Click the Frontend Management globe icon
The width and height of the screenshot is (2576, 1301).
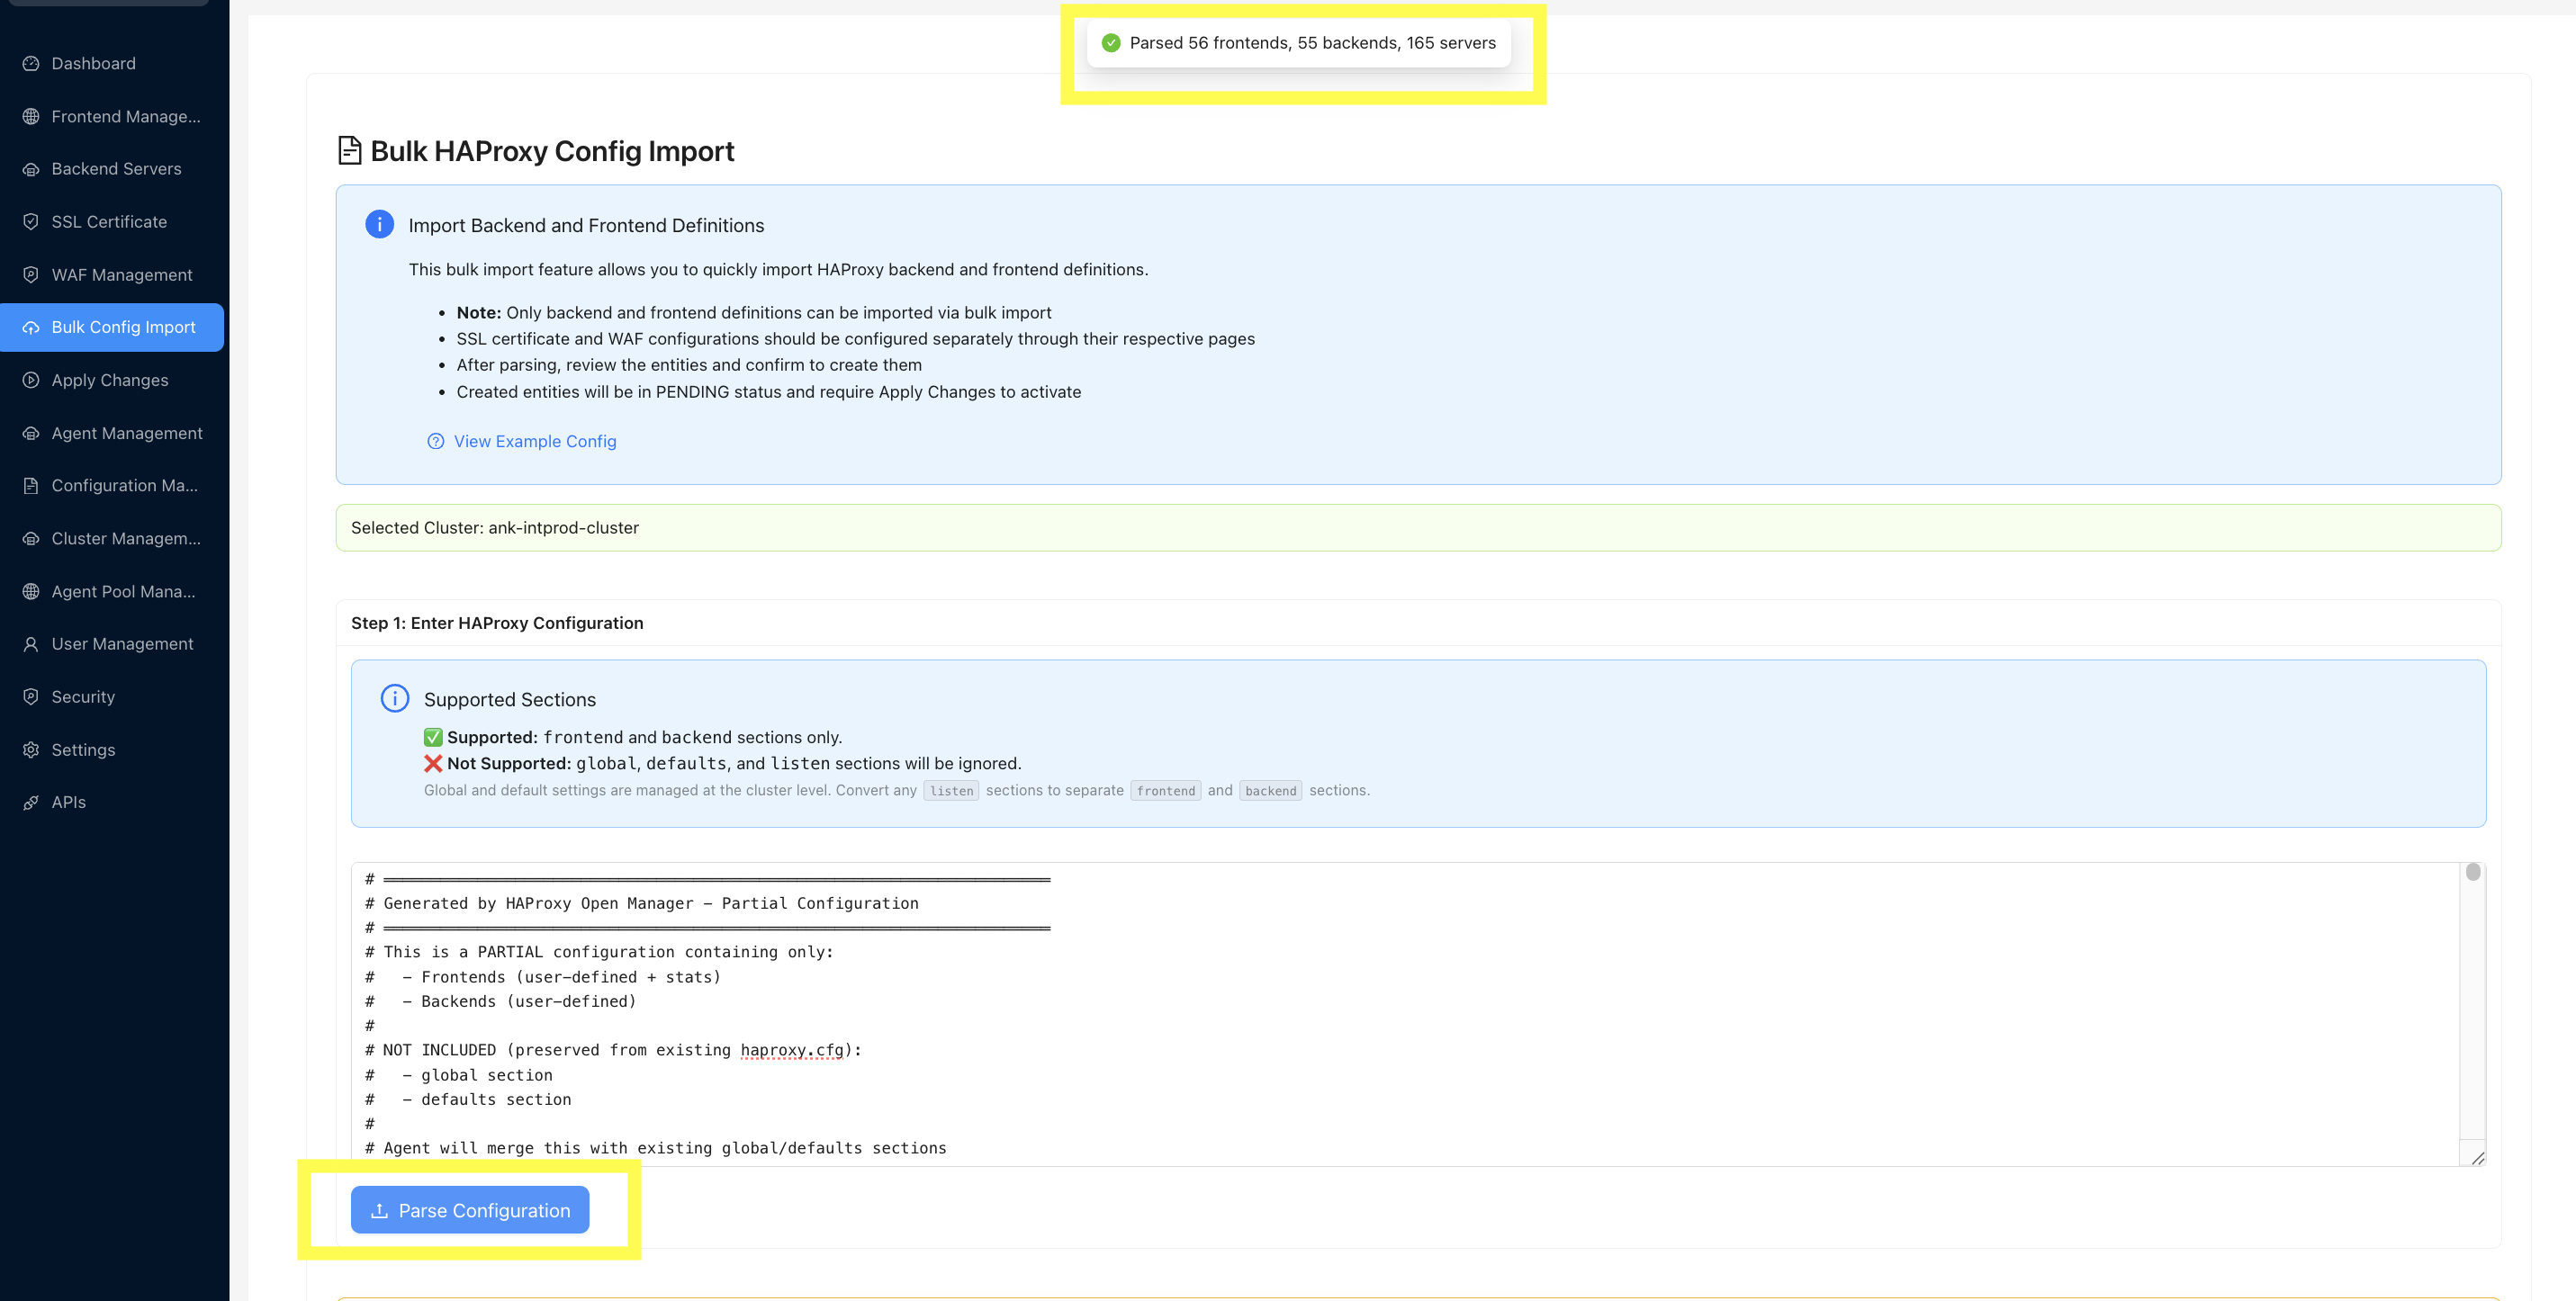[31, 116]
